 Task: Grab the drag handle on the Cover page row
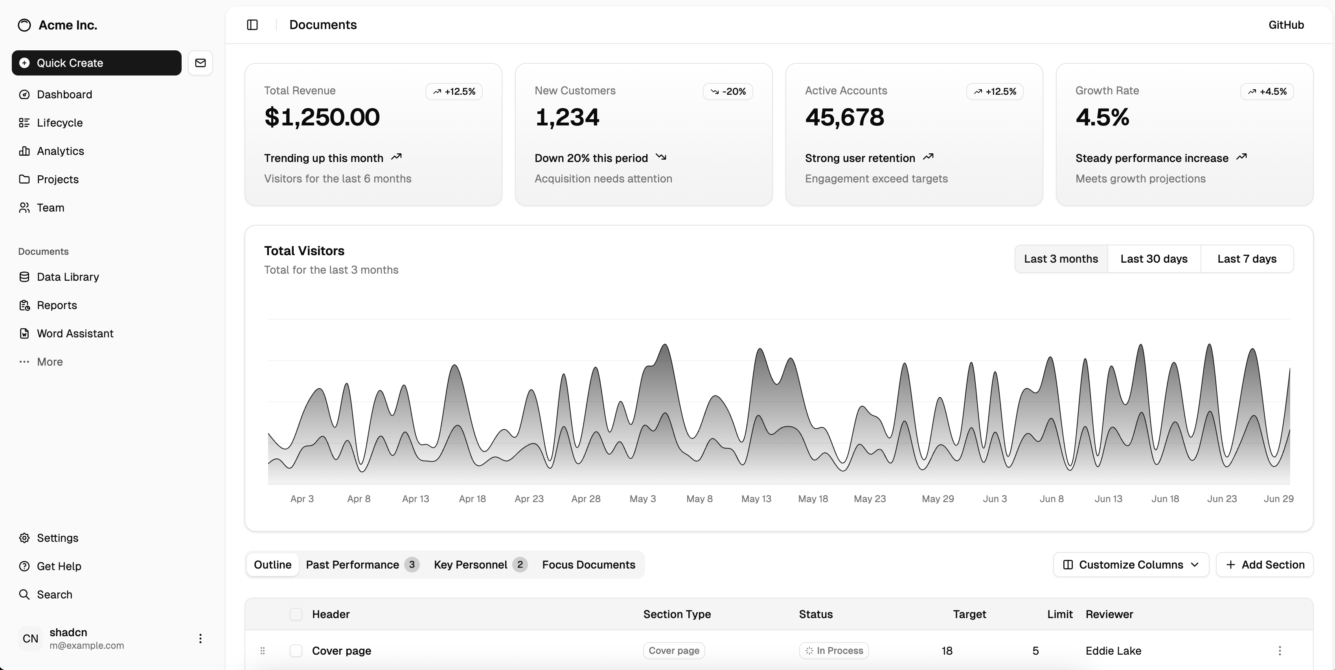[263, 651]
